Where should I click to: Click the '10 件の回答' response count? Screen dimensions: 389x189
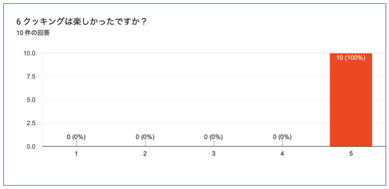click(x=33, y=33)
